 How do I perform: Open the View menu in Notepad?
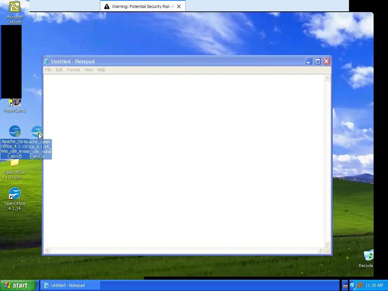89,70
